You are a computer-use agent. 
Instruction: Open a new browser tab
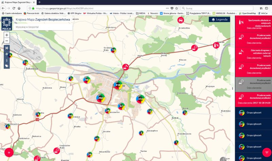point(39,2)
